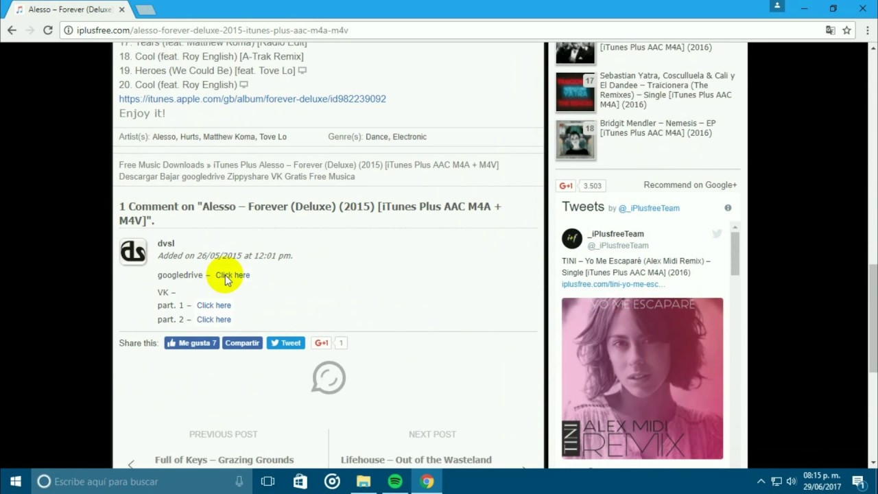Image resolution: width=878 pixels, height=494 pixels.
Task: Click the Twitter widget scrollbar
Action: tap(735, 254)
